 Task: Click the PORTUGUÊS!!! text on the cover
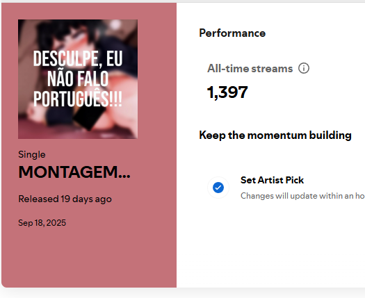(78, 99)
